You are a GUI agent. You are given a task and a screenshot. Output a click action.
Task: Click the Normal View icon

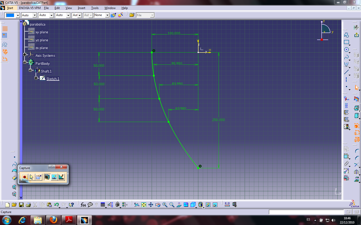pyautogui.click(x=179, y=205)
